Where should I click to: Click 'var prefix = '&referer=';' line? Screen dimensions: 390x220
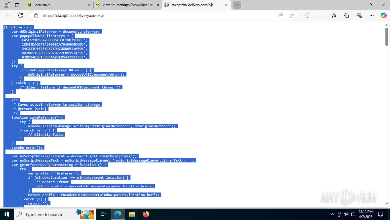[54, 173]
